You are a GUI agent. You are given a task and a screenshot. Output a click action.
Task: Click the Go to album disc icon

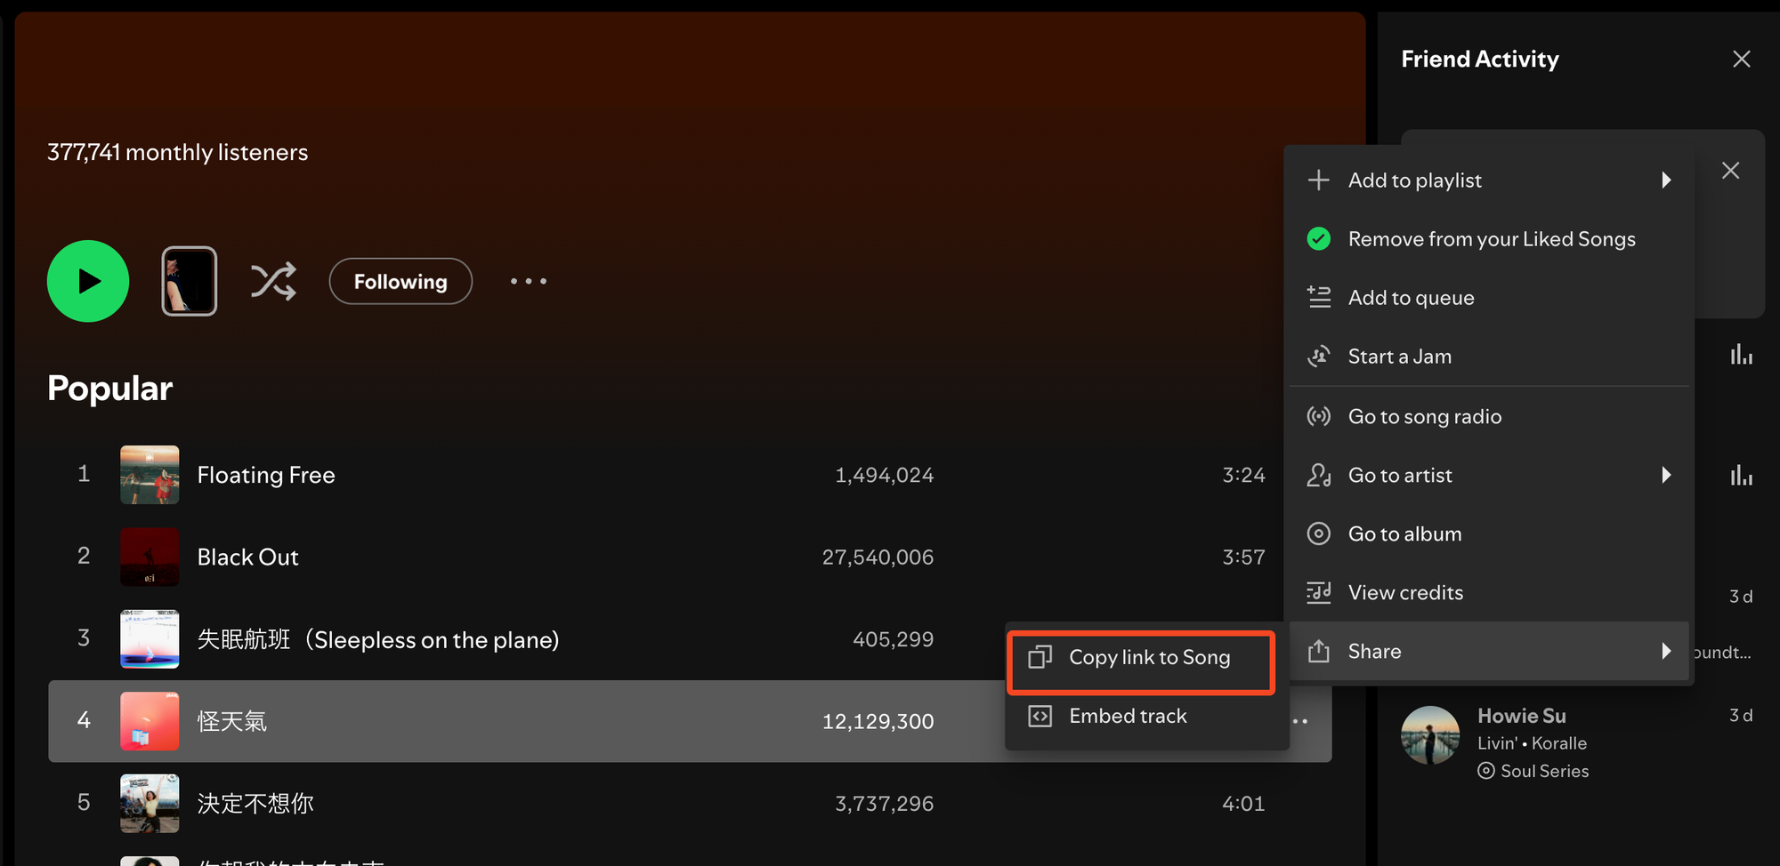click(x=1319, y=533)
